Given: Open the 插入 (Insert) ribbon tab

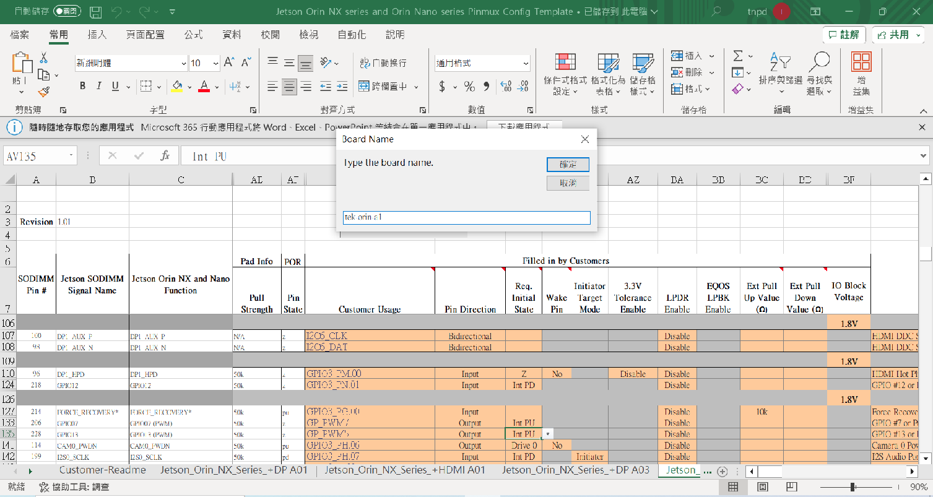Looking at the screenshot, I should click(x=97, y=35).
